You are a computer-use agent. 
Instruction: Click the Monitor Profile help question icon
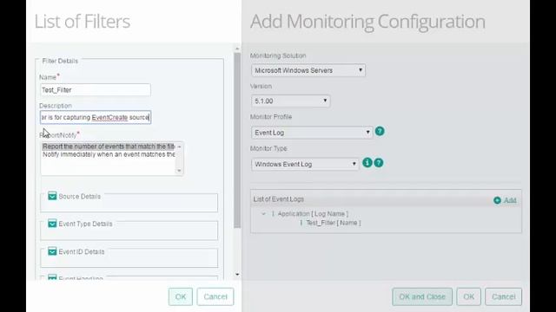[x=380, y=131]
